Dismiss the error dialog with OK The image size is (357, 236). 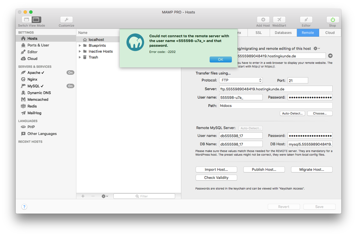coord(221,59)
